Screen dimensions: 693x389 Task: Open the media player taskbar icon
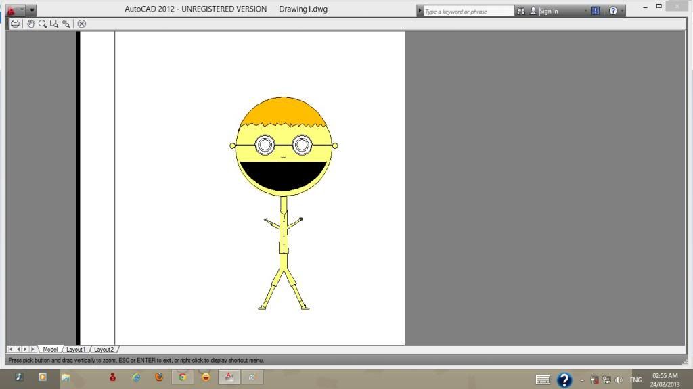click(x=43, y=377)
